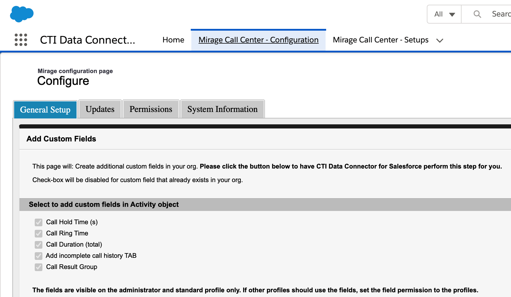
Task: Open Mirage Call Center - Configuration tab
Action: point(258,40)
